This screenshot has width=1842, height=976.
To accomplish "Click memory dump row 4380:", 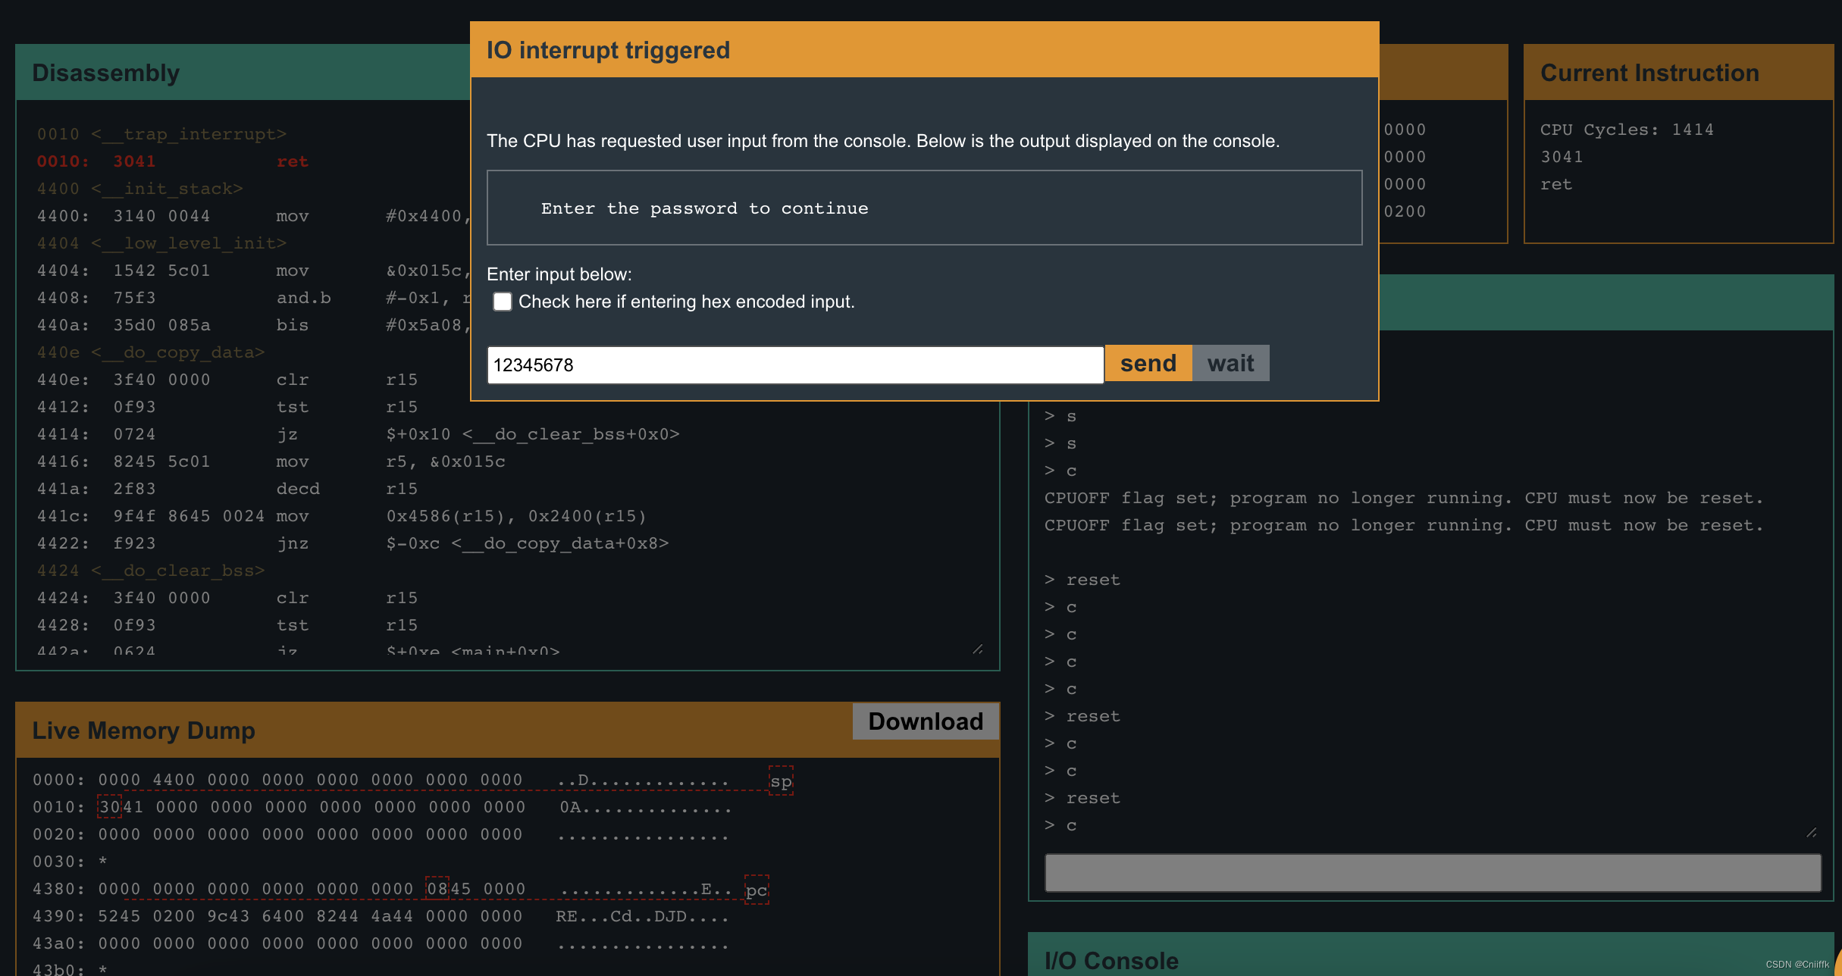I will tap(381, 889).
